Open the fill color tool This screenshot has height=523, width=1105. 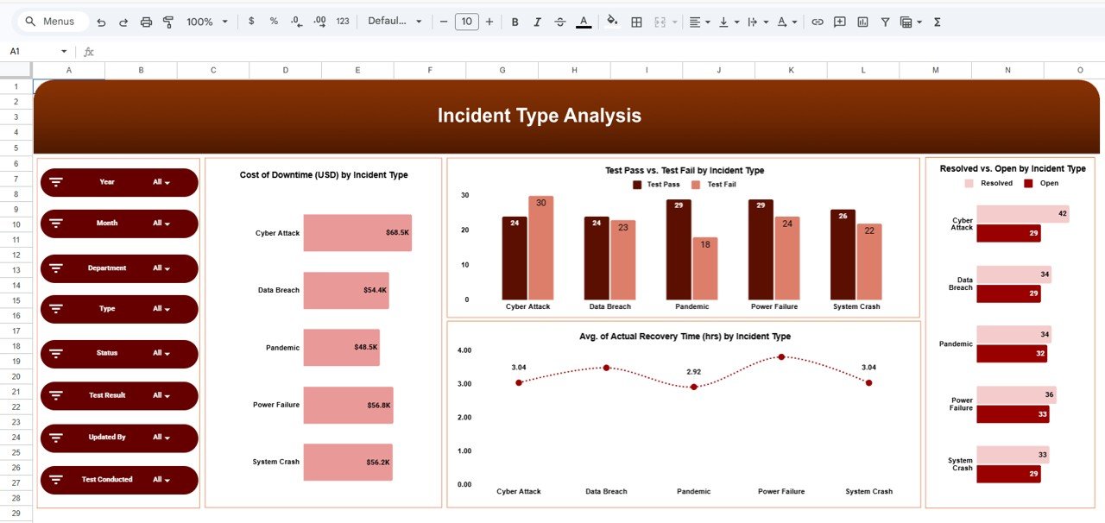(611, 22)
